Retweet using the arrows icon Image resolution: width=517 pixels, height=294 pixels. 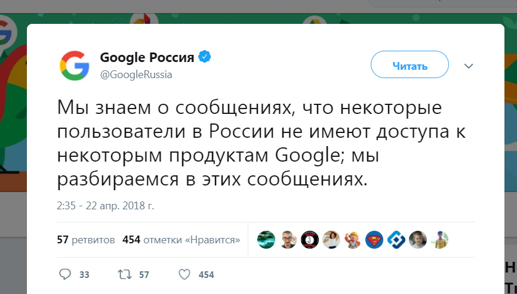click(125, 274)
